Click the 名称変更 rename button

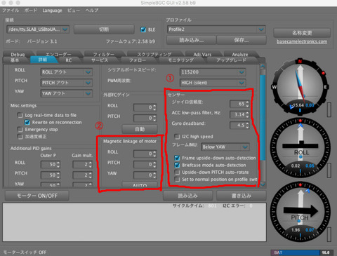[x=302, y=33]
